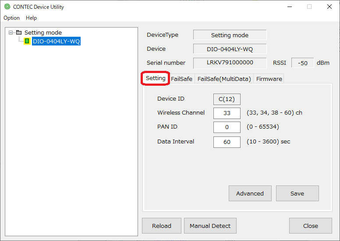Open the Firmware tab
340x241 pixels.
269,79
